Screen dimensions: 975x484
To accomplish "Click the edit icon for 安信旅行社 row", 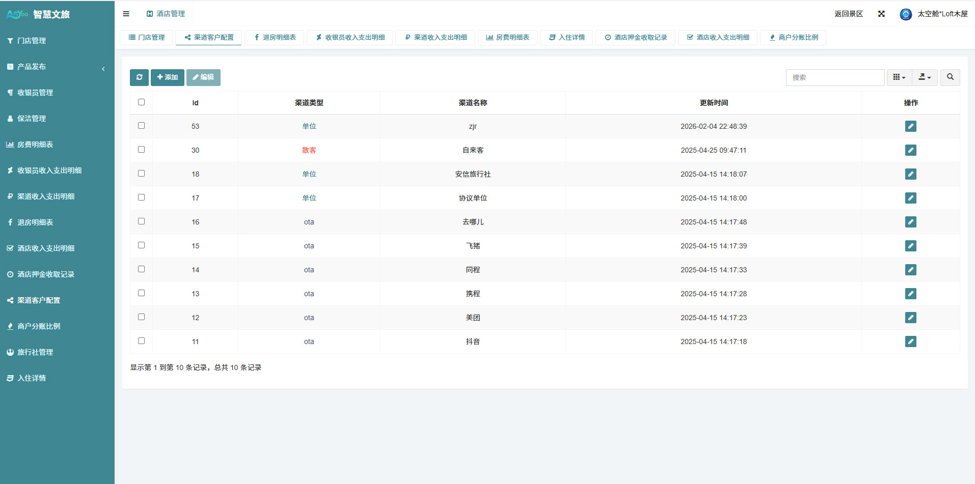I will 910,174.
